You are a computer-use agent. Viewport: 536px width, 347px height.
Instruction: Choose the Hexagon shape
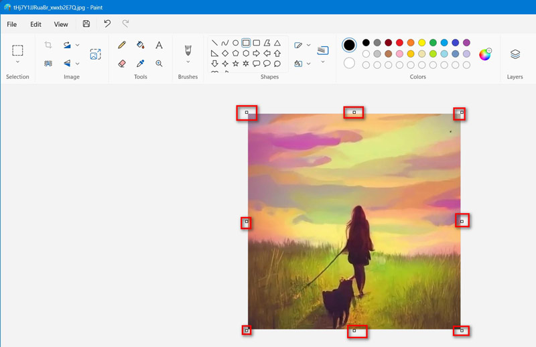246,54
